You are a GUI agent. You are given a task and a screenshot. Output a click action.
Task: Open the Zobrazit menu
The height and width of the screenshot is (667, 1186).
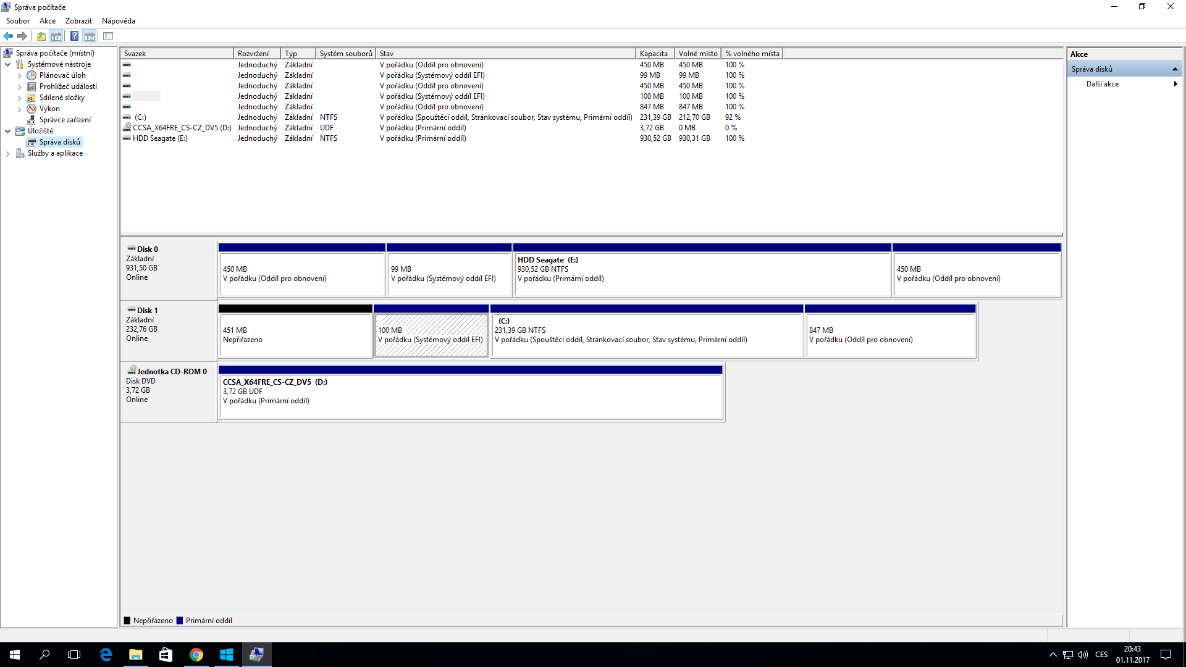(x=78, y=20)
